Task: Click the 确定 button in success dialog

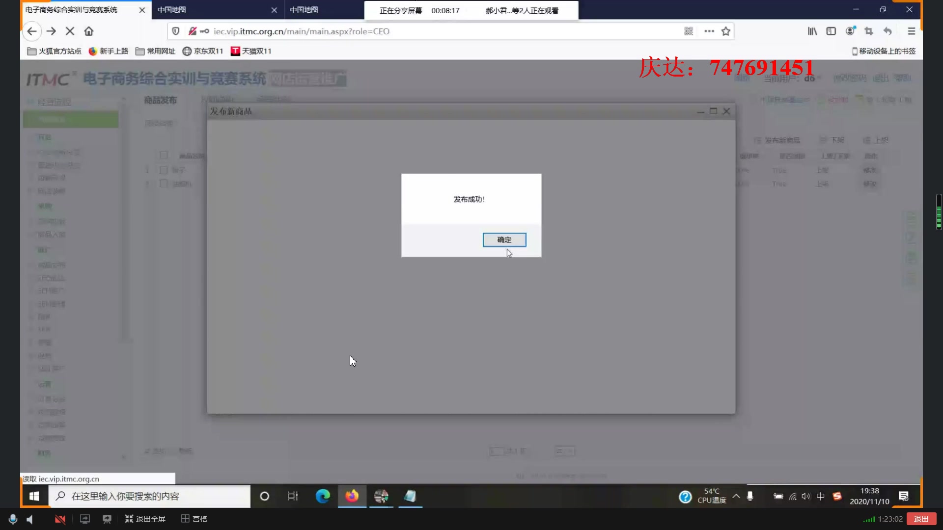Action: click(504, 239)
